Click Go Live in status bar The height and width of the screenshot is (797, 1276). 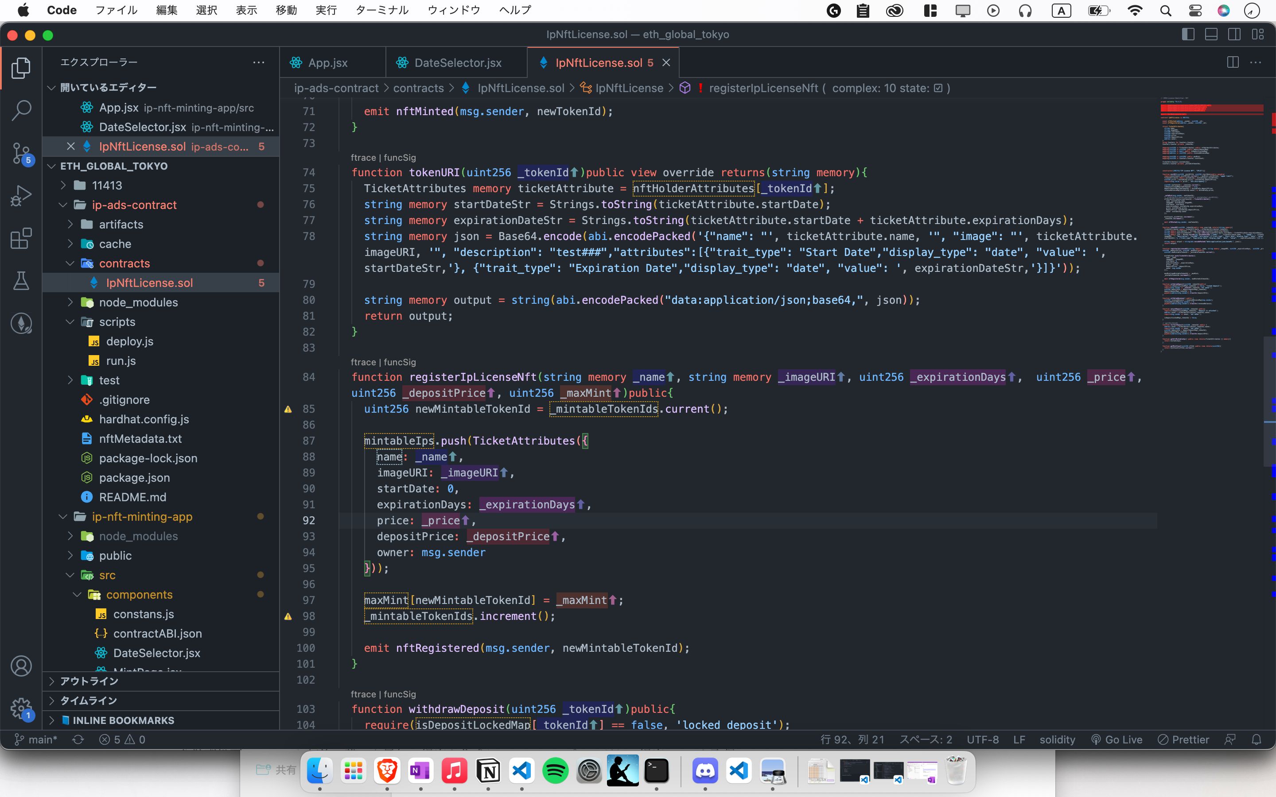pyautogui.click(x=1117, y=739)
